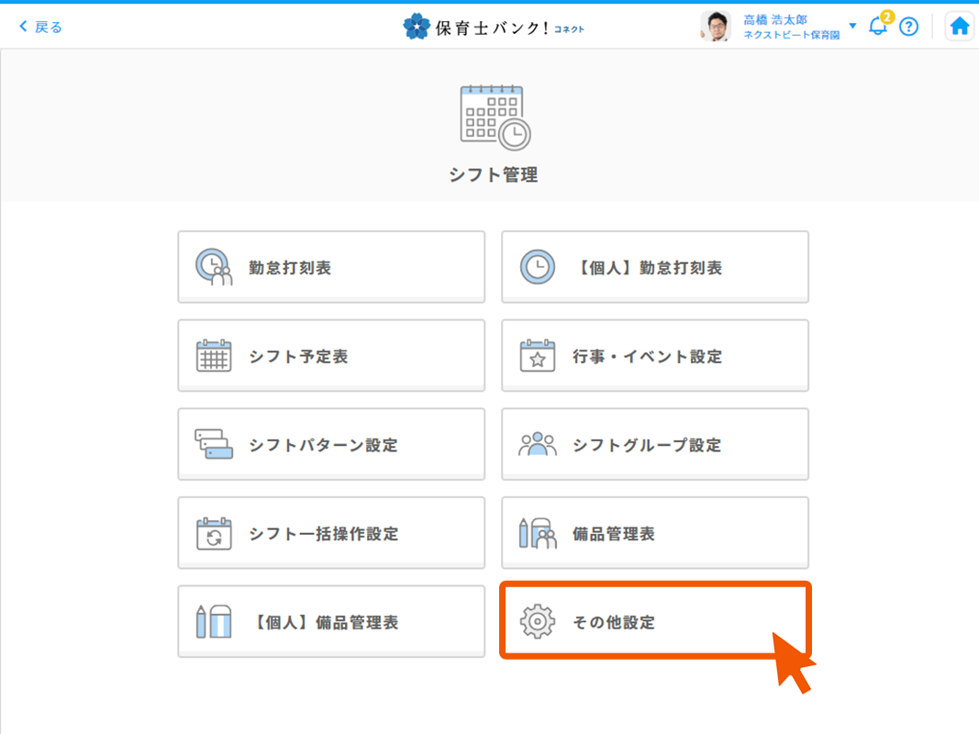Open 備品管理表 button
Viewport: 979px width, 734px height.
pyautogui.click(x=654, y=534)
